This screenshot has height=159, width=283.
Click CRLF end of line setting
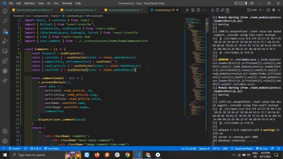[x=225, y=148]
